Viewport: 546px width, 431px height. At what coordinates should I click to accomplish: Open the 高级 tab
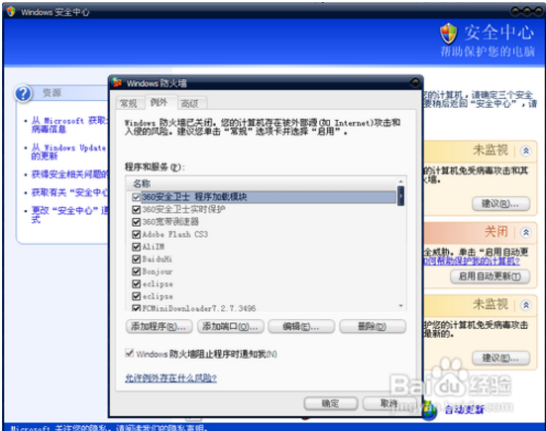point(190,103)
